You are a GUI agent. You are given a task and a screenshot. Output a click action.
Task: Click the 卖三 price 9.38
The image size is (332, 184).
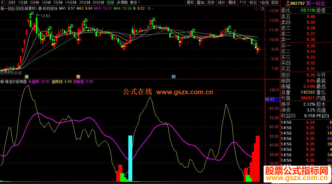[311, 28]
